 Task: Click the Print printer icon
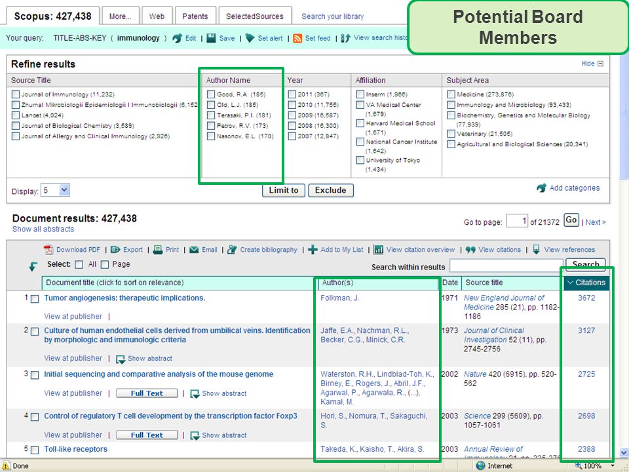158,250
